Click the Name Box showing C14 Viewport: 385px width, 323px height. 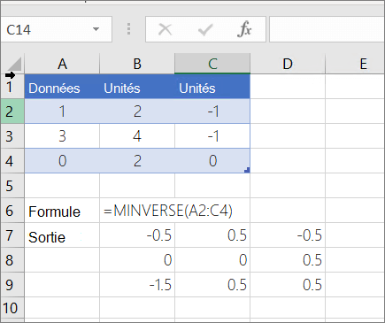[56, 29]
